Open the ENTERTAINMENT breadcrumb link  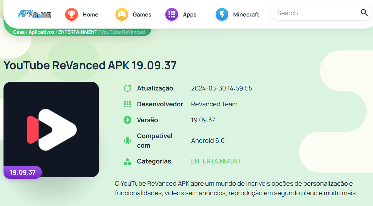(78, 32)
